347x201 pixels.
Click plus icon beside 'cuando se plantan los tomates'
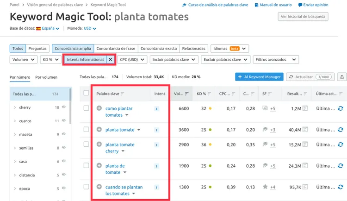pyautogui.click(x=99, y=187)
